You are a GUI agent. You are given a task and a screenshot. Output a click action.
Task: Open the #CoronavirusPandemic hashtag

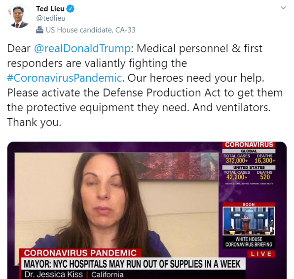click(x=65, y=78)
